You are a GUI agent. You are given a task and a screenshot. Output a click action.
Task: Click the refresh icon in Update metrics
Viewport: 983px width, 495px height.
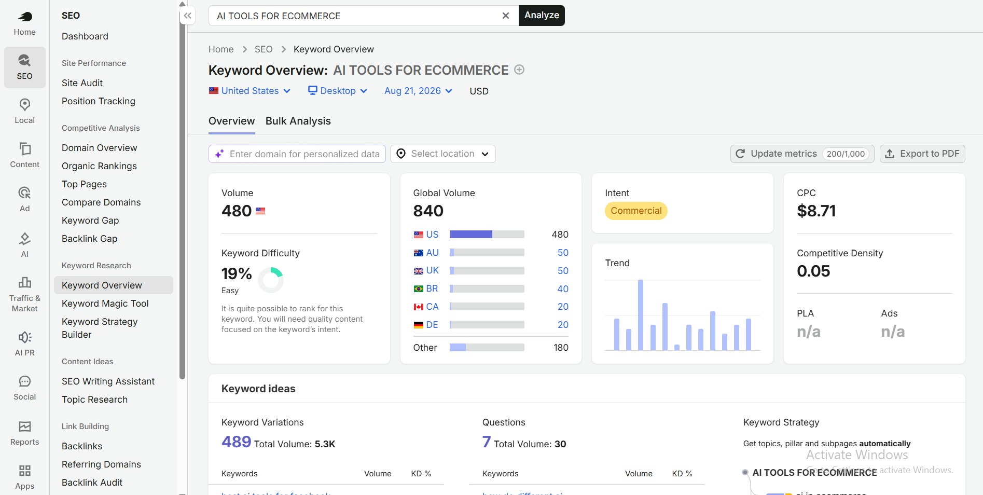(x=740, y=154)
